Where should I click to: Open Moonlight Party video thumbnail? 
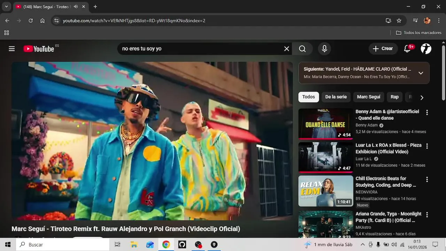tap(325, 225)
